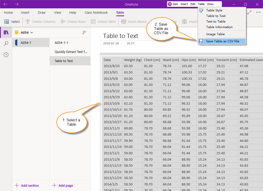Select the table Select tool
Screen dimensions: 263x191
7,21
